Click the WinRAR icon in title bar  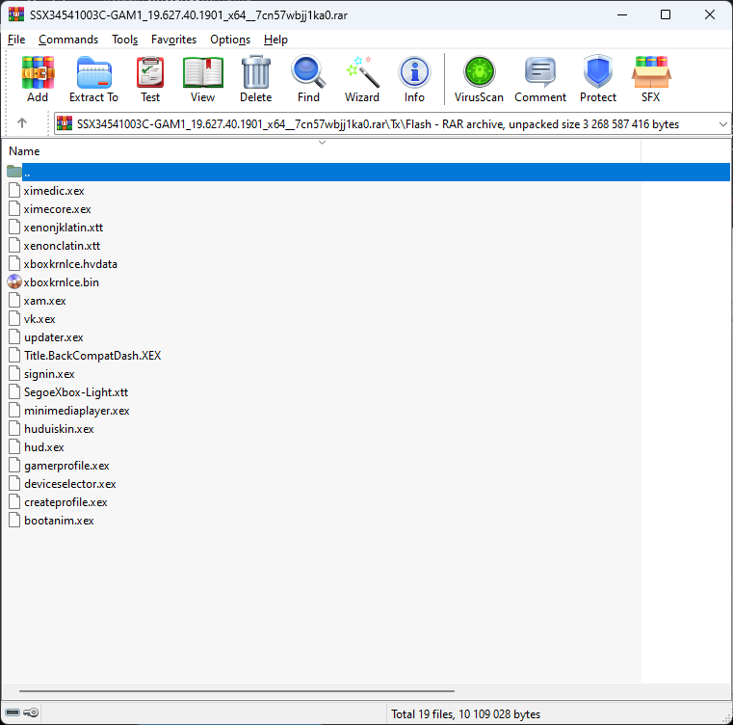(16, 14)
